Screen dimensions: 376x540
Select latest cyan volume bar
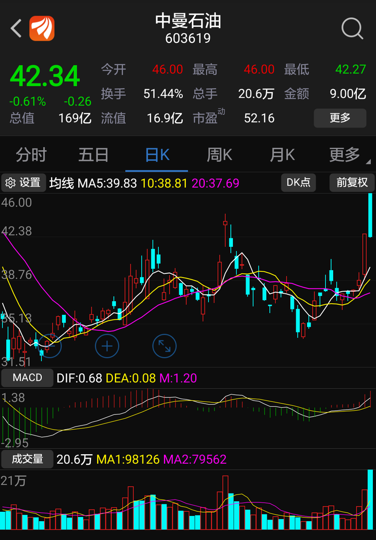tap(370, 499)
